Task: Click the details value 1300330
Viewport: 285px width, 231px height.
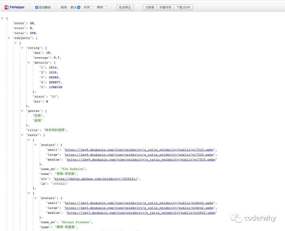Action: [56, 87]
